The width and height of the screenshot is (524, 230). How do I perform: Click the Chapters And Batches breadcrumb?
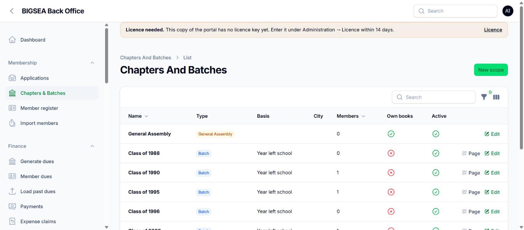pyautogui.click(x=146, y=58)
